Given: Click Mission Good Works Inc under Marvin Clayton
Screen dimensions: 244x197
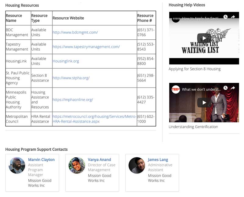Looking at the screenshot, I should (x=40, y=183).
